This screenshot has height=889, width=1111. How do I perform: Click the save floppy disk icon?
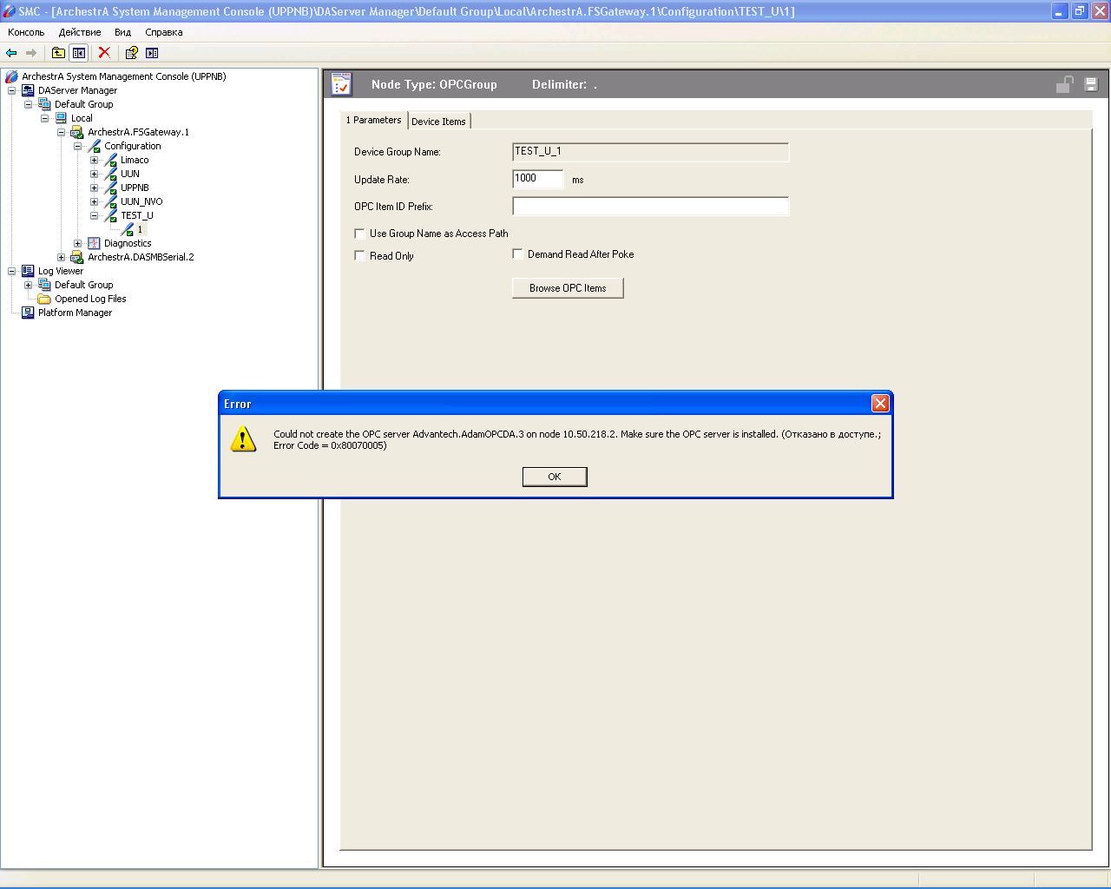1091,84
